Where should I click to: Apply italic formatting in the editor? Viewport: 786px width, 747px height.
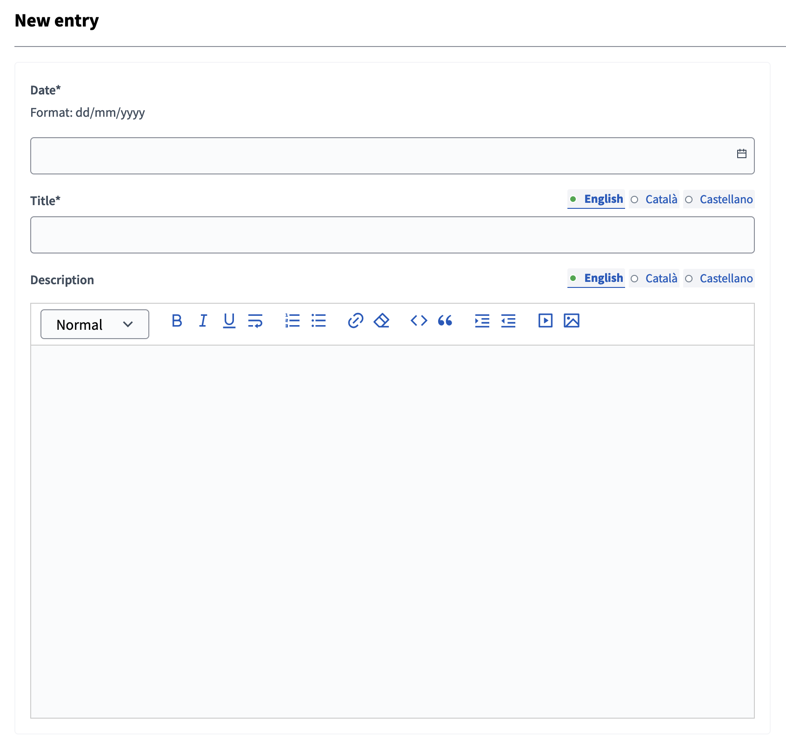(x=202, y=320)
